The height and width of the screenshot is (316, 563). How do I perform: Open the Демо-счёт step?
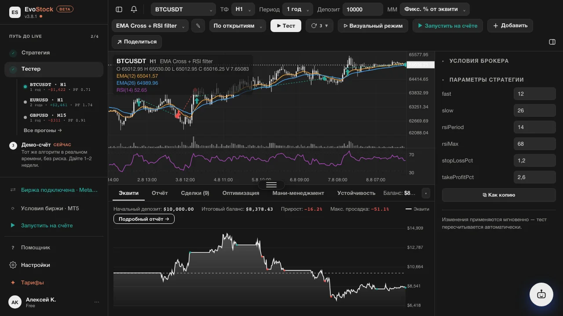point(54,155)
